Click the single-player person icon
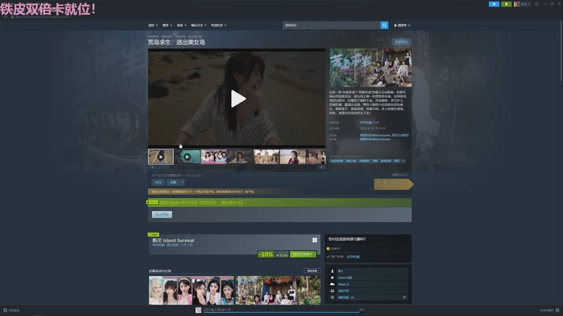The image size is (563, 316). (x=332, y=271)
